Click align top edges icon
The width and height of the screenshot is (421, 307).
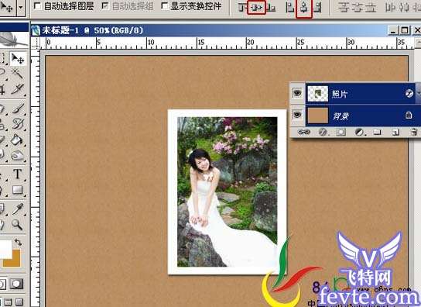coord(242,8)
